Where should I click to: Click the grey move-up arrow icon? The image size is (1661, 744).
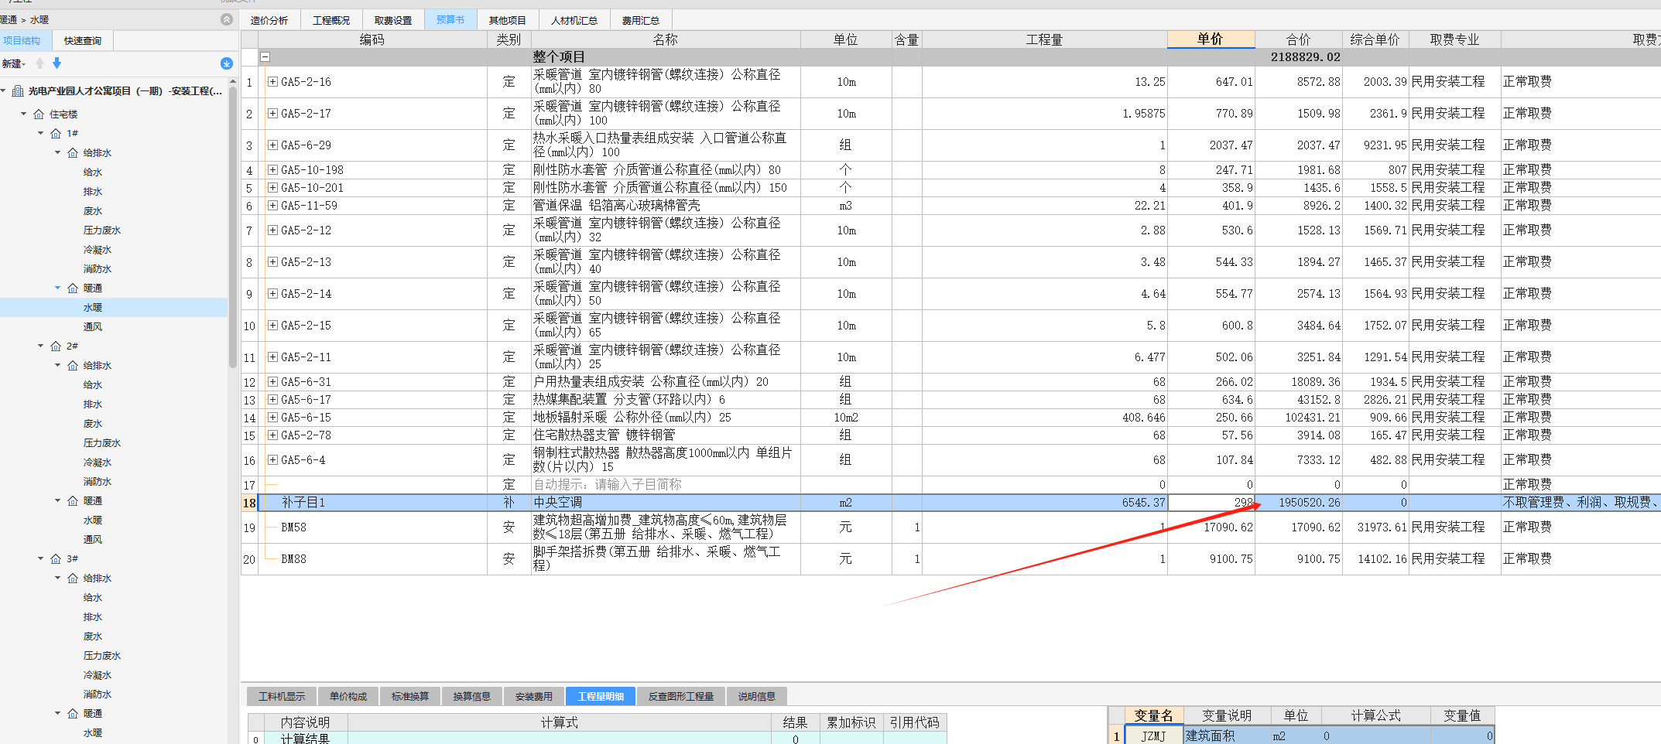tap(40, 63)
